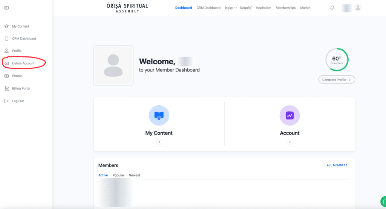386x209 pixels.
Task: Collapse the sidebar using the panel toggle icon
Action: point(6,8)
